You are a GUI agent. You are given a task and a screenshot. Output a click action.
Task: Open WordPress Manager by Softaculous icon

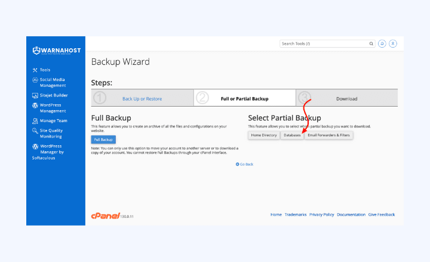(35, 146)
